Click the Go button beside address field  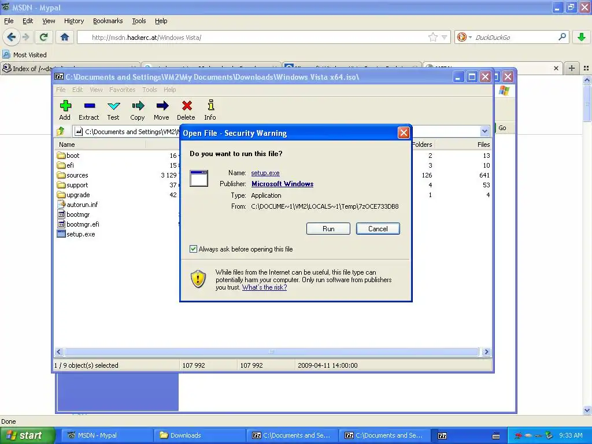point(502,128)
